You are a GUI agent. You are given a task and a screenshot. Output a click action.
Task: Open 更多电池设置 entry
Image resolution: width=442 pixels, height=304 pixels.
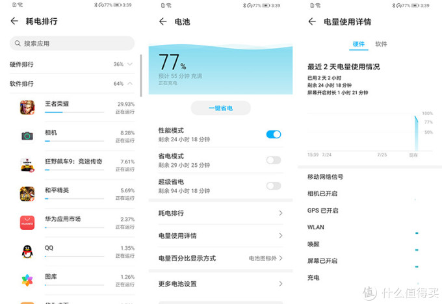click(220, 284)
